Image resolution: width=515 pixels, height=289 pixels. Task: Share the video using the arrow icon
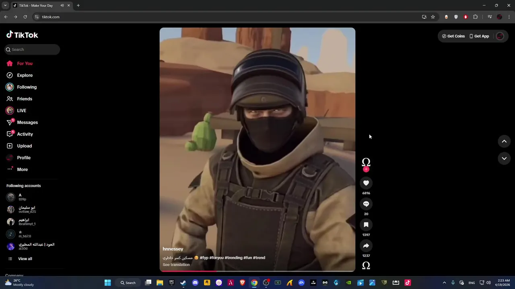(366, 246)
